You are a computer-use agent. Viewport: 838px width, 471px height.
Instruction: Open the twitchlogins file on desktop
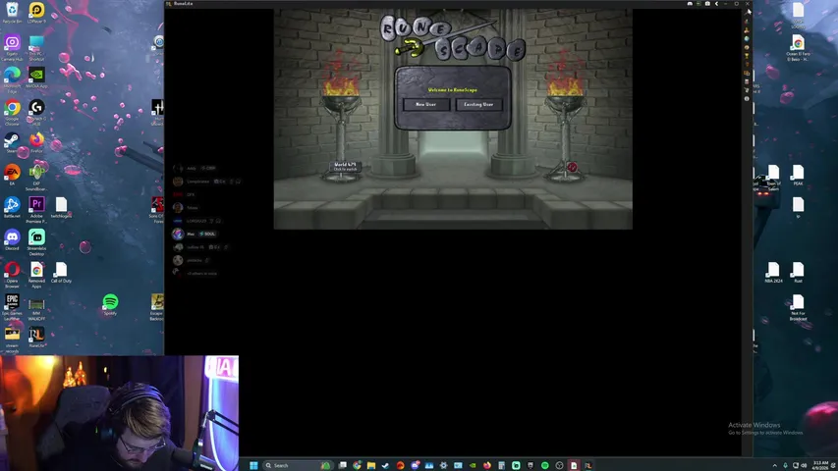pos(61,208)
